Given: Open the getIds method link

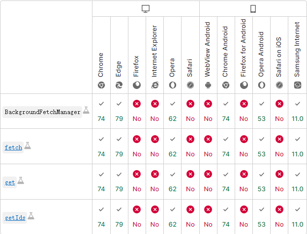Looking at the screenshot, I should [14, 217].
